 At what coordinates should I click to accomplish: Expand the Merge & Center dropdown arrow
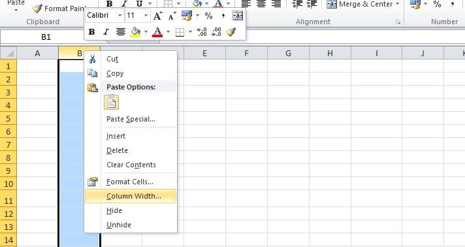point(397,4)
